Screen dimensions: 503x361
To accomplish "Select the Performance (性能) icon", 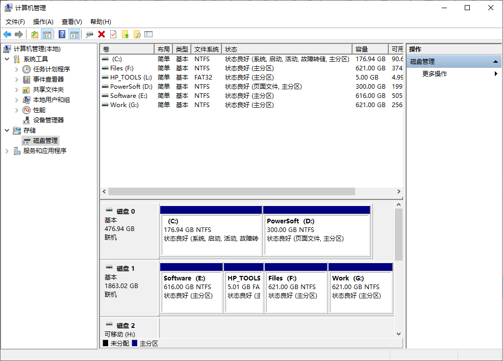I will [x=27, y=110].
